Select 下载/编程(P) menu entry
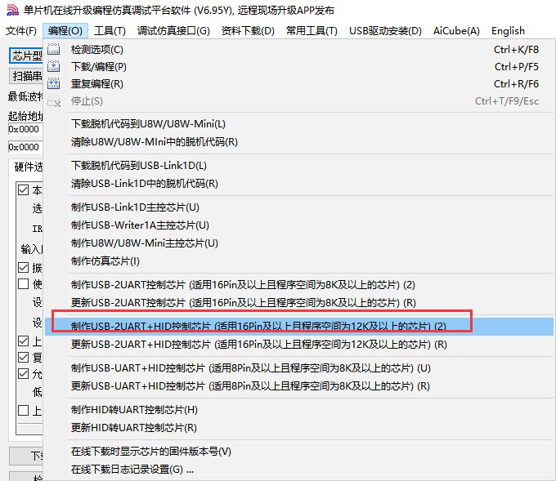The width and height of the screenshot is (556, 481). 299,67
